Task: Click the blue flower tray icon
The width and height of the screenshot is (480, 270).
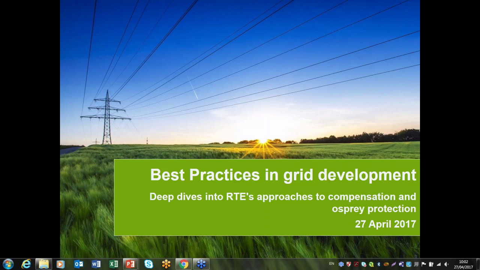Action: coord(341,264)
